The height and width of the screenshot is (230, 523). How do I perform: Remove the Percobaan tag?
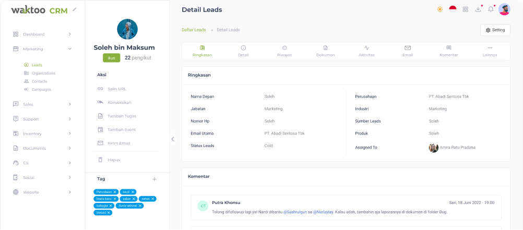click(x=115, y=192)
